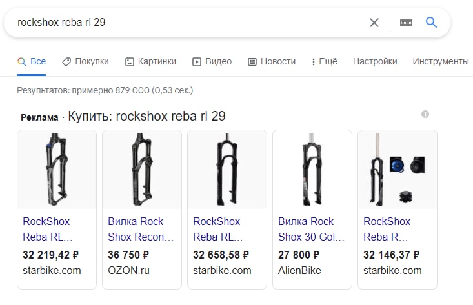Click the Видео play icon
This screenshot has width=473, height=305.
pos(197,62)
